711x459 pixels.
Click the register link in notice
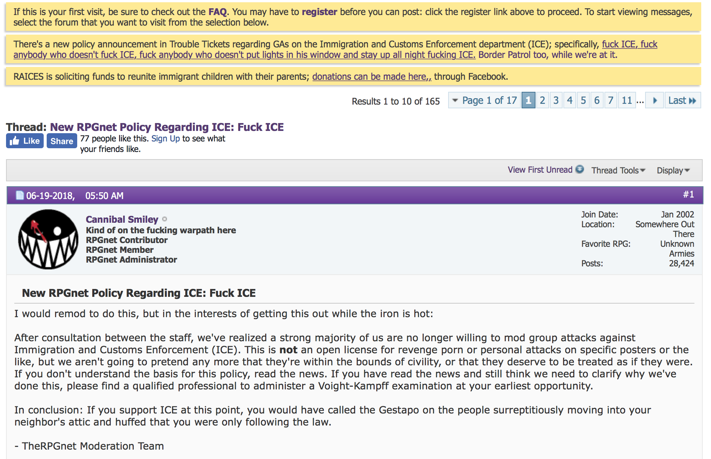click(x=319, y=12)
